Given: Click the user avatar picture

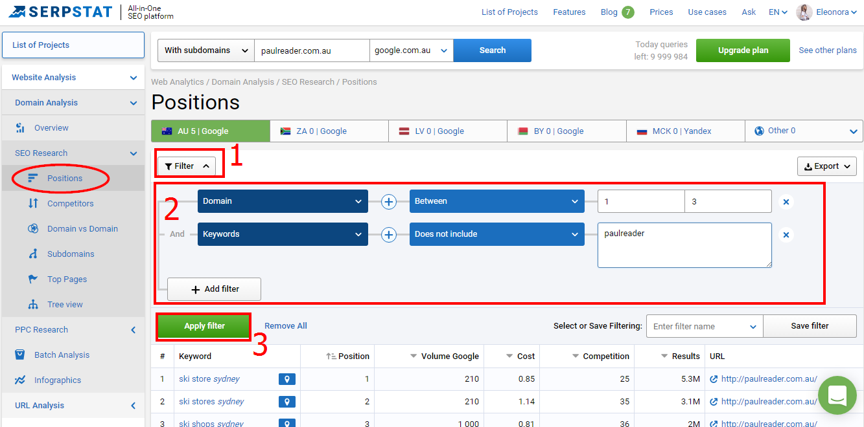Looking at the screenshot, I should coord(804,12).
